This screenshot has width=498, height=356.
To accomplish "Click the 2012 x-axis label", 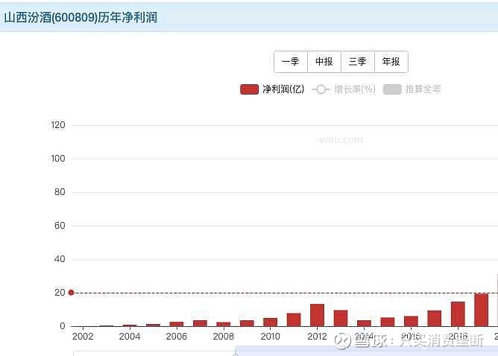I will [317, 337].
